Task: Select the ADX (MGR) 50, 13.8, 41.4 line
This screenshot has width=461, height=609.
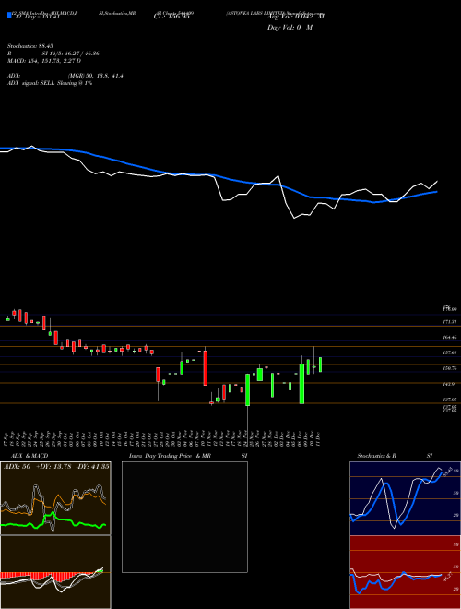Action: click(x=65, y=76)
